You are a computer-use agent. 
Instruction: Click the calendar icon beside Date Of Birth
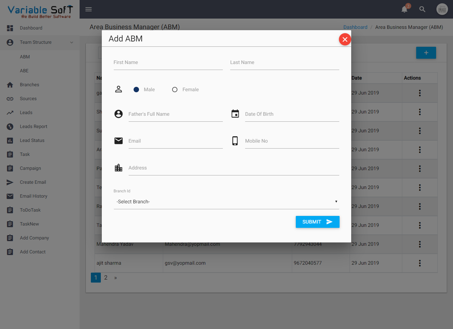[235, 113]
